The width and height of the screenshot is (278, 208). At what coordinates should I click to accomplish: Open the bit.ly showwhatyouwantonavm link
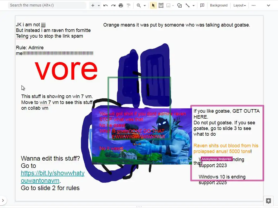point(53,177)
